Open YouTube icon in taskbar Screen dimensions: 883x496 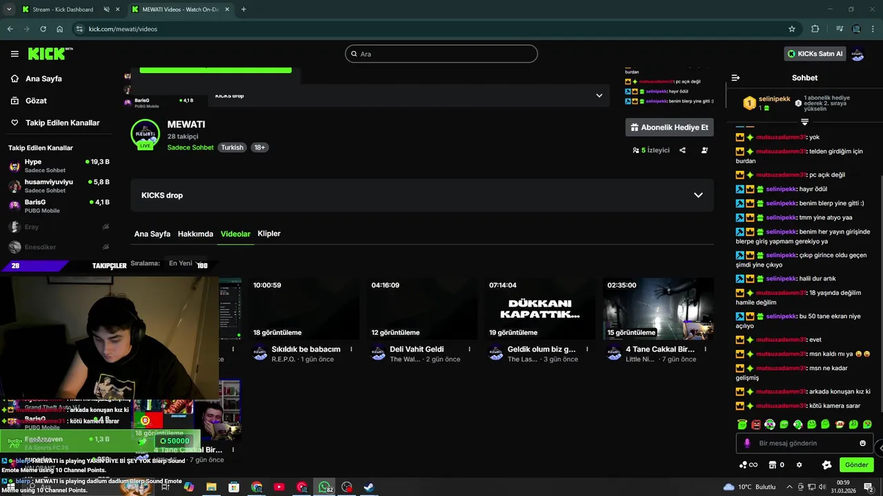pyautogui.click(x=279, y=487)
